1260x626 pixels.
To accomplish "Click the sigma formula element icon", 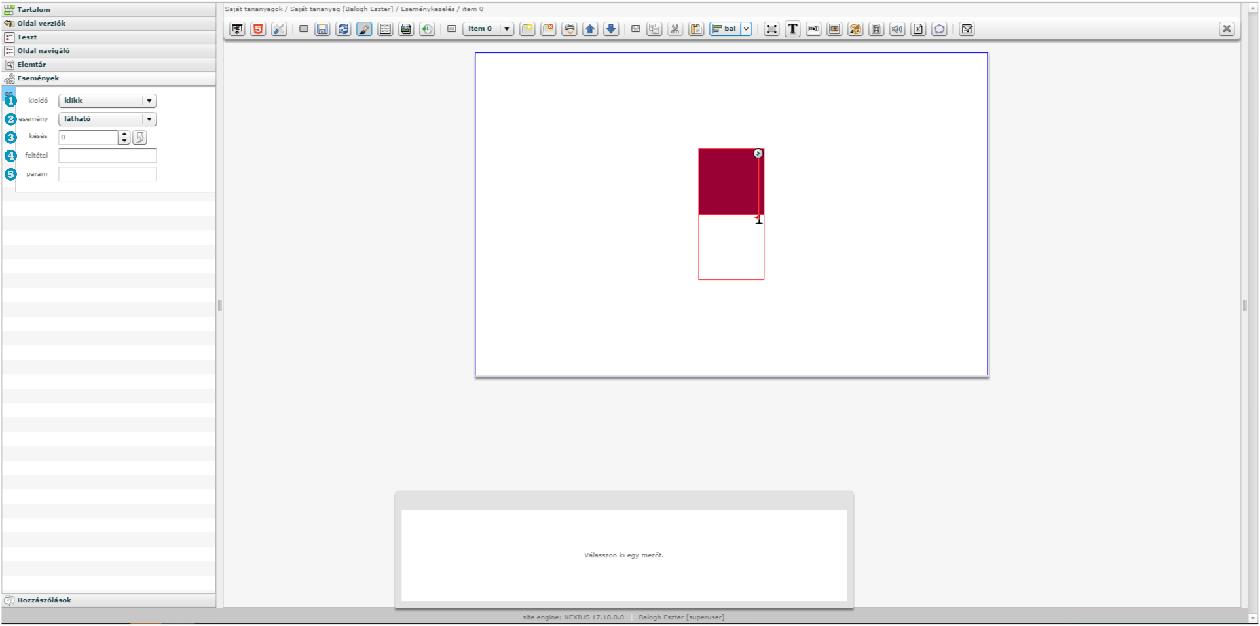I will pyautogui.click(x=918, y=29).
